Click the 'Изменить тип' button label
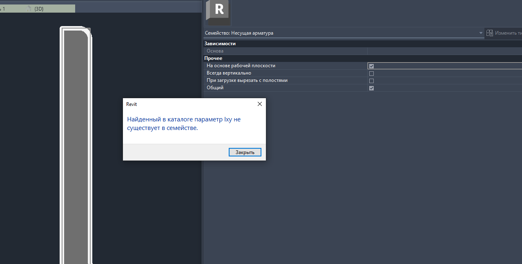Image resolution: width=522 pixels, height=264 pixels. click(x=508, y=33)
